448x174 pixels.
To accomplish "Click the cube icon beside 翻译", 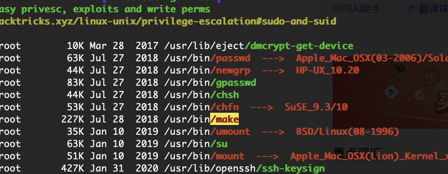I will (412, 9).
